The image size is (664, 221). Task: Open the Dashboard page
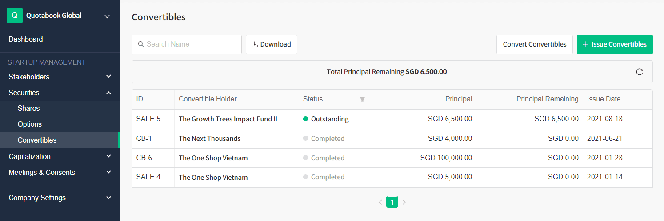[26, 39]
